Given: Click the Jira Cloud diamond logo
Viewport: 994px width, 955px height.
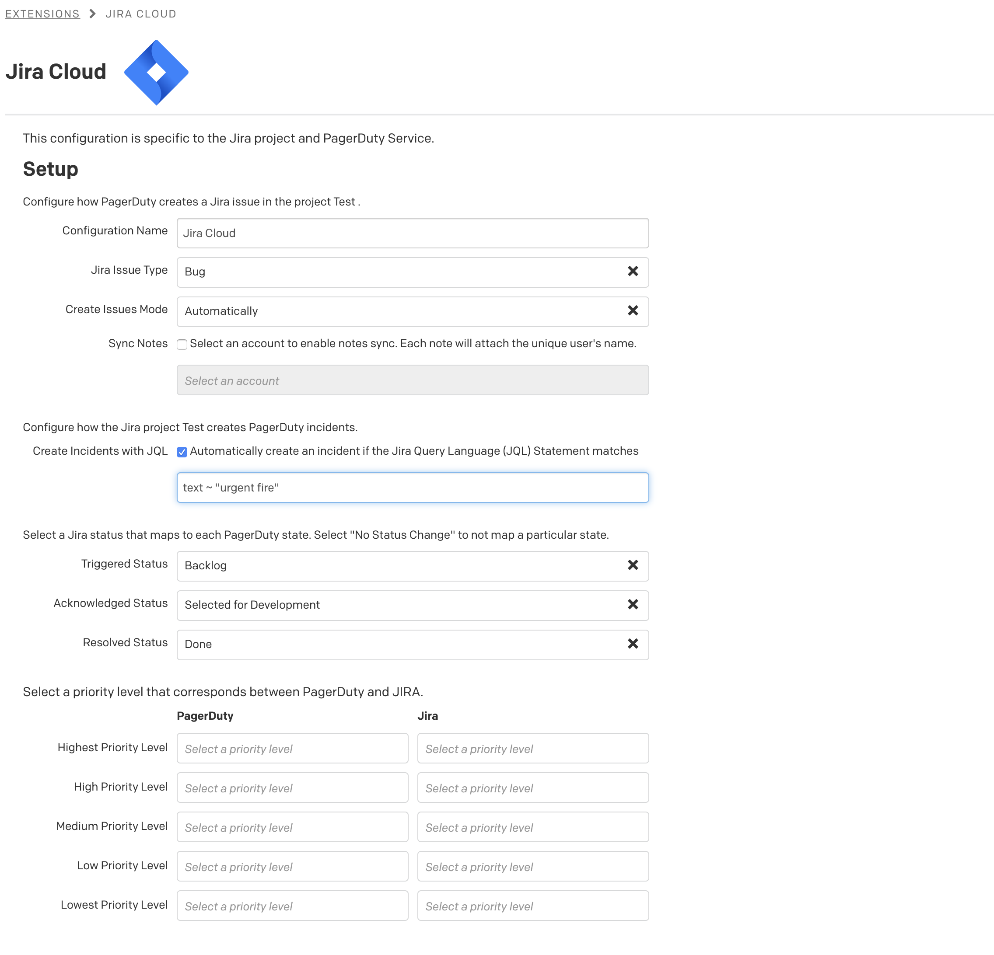Looking at the screenshot, I should [x=156, y=73].
